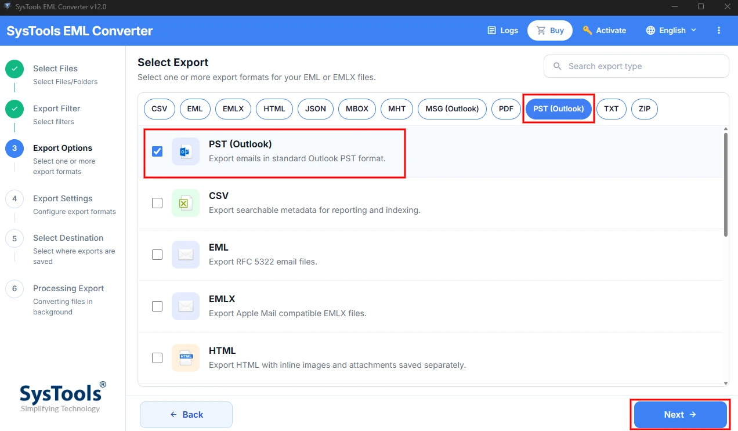Click the Search export type field
Screen dimensions: 738x431
point(636,66)
